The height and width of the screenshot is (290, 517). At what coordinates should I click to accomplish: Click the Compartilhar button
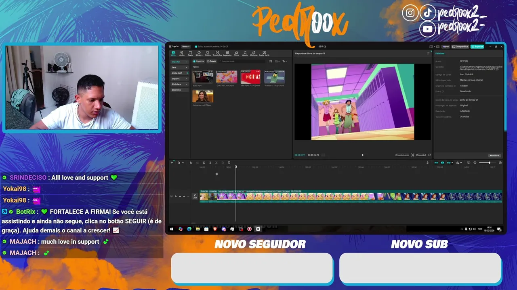(460, 47)
